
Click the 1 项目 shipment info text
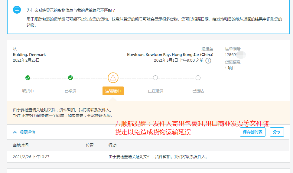pos(230,68)
